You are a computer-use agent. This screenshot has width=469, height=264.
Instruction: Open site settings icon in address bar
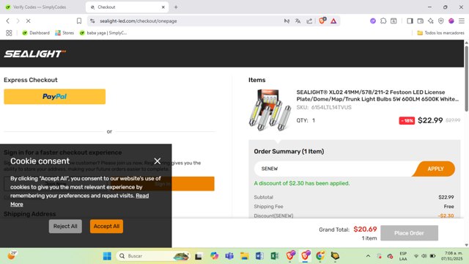(x=93, y=21)
